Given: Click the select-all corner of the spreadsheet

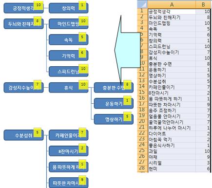Looking at the screenshot, I should tap(143, 4).
